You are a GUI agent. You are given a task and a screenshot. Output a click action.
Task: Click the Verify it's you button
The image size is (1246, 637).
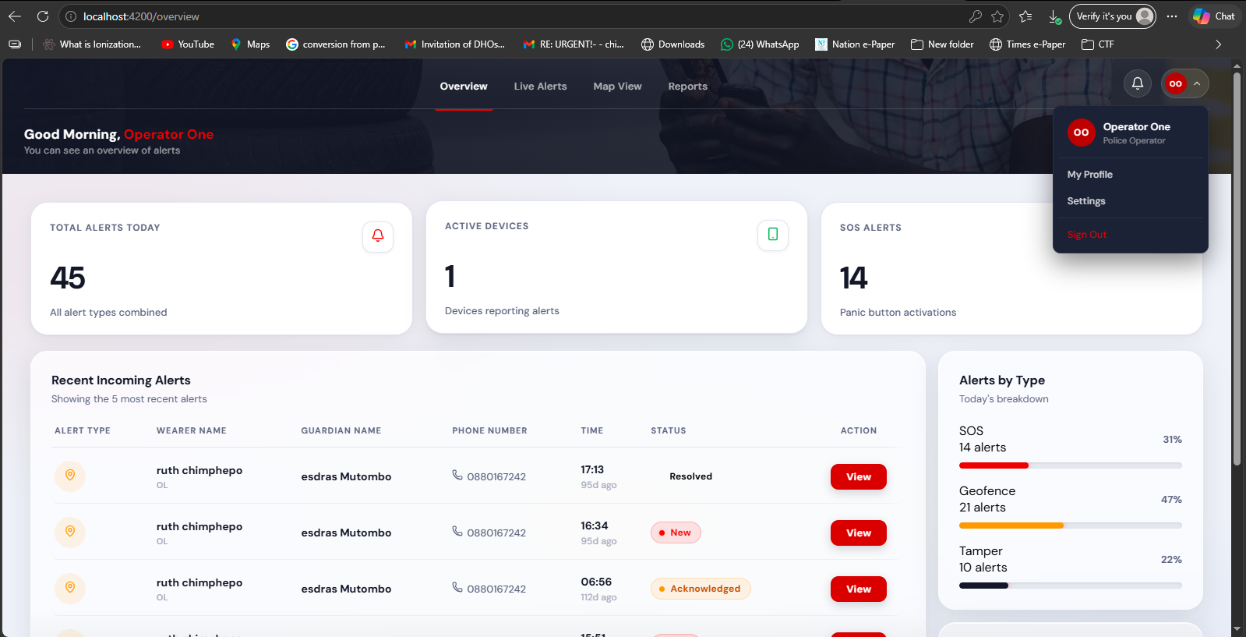pos(1113,16)
